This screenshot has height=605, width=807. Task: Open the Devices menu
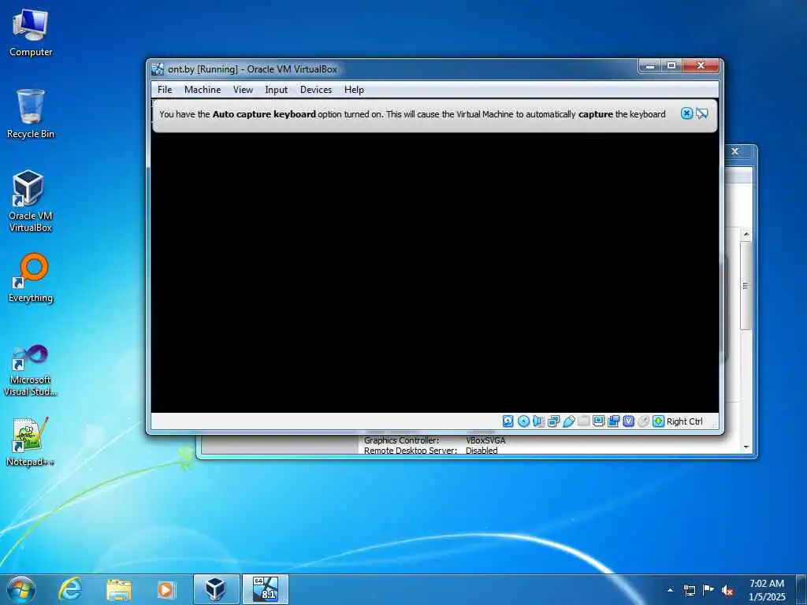[x=316, y=90]
